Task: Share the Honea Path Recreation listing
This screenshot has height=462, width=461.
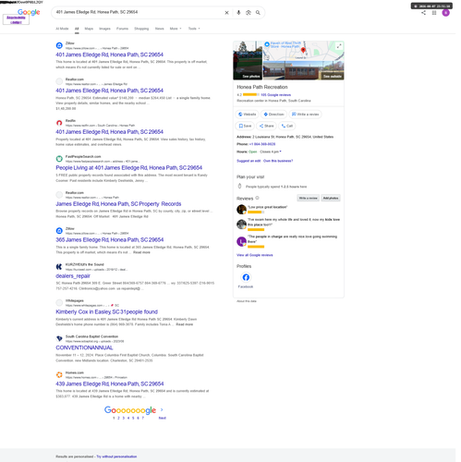Action: [x=266, y=126]
